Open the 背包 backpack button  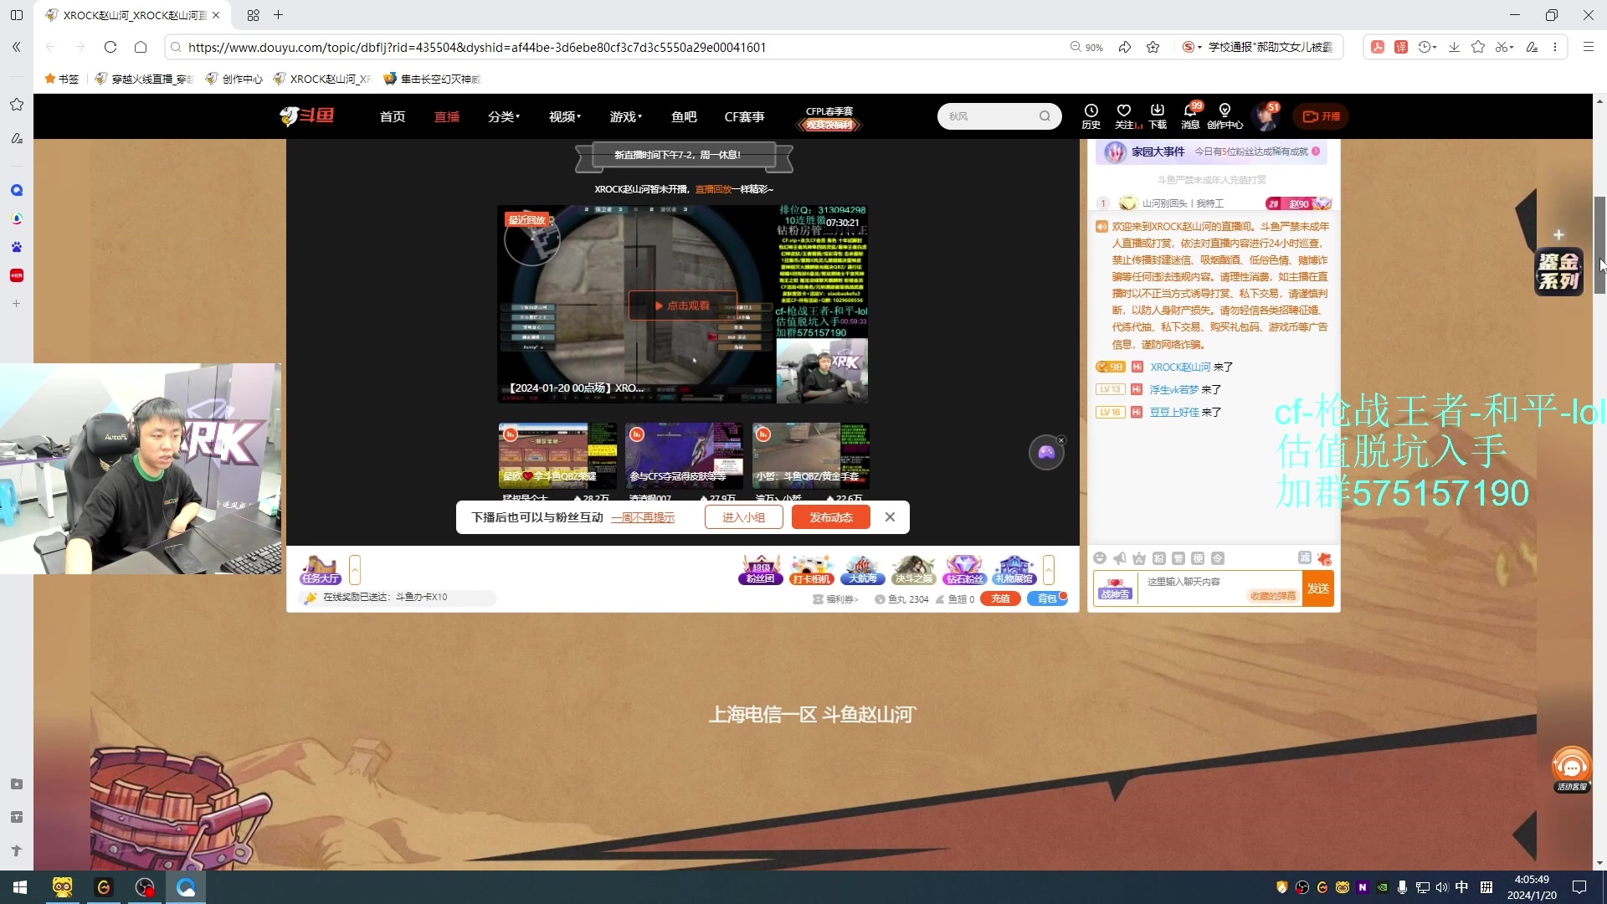(x=1047, y=598)
